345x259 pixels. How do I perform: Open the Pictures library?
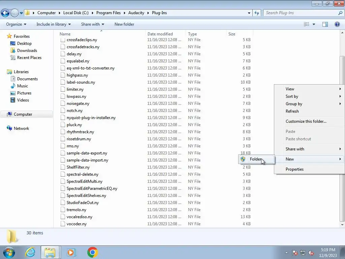pyautogui.click(x=24, y=93)
